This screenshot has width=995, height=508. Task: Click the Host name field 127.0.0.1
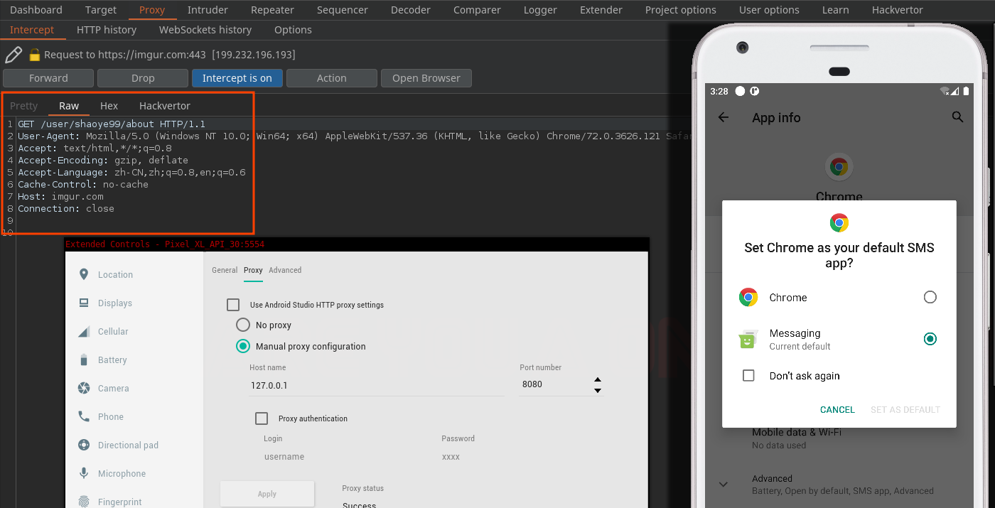(377, 385)
